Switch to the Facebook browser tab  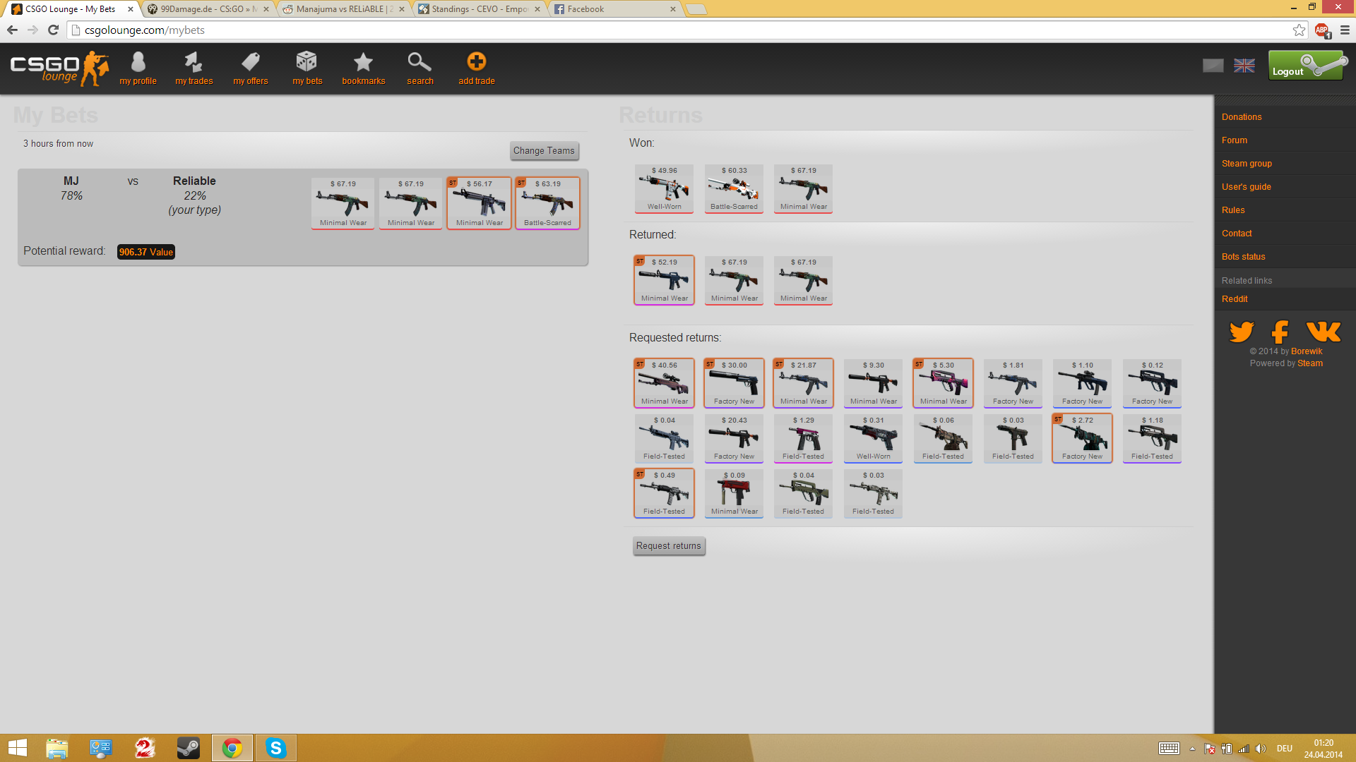click(x=614, y=9)
